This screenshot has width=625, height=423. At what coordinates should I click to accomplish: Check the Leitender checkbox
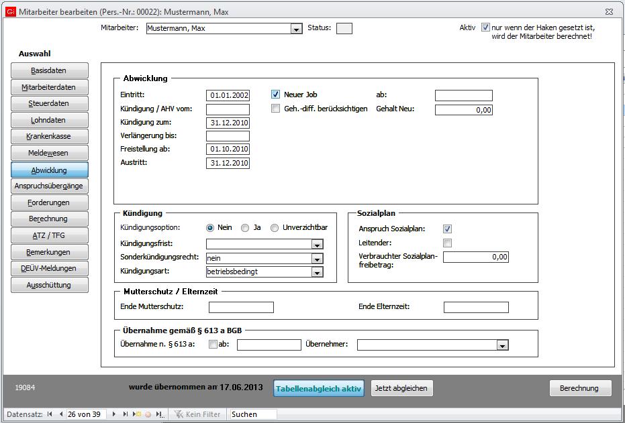point(447,243)
